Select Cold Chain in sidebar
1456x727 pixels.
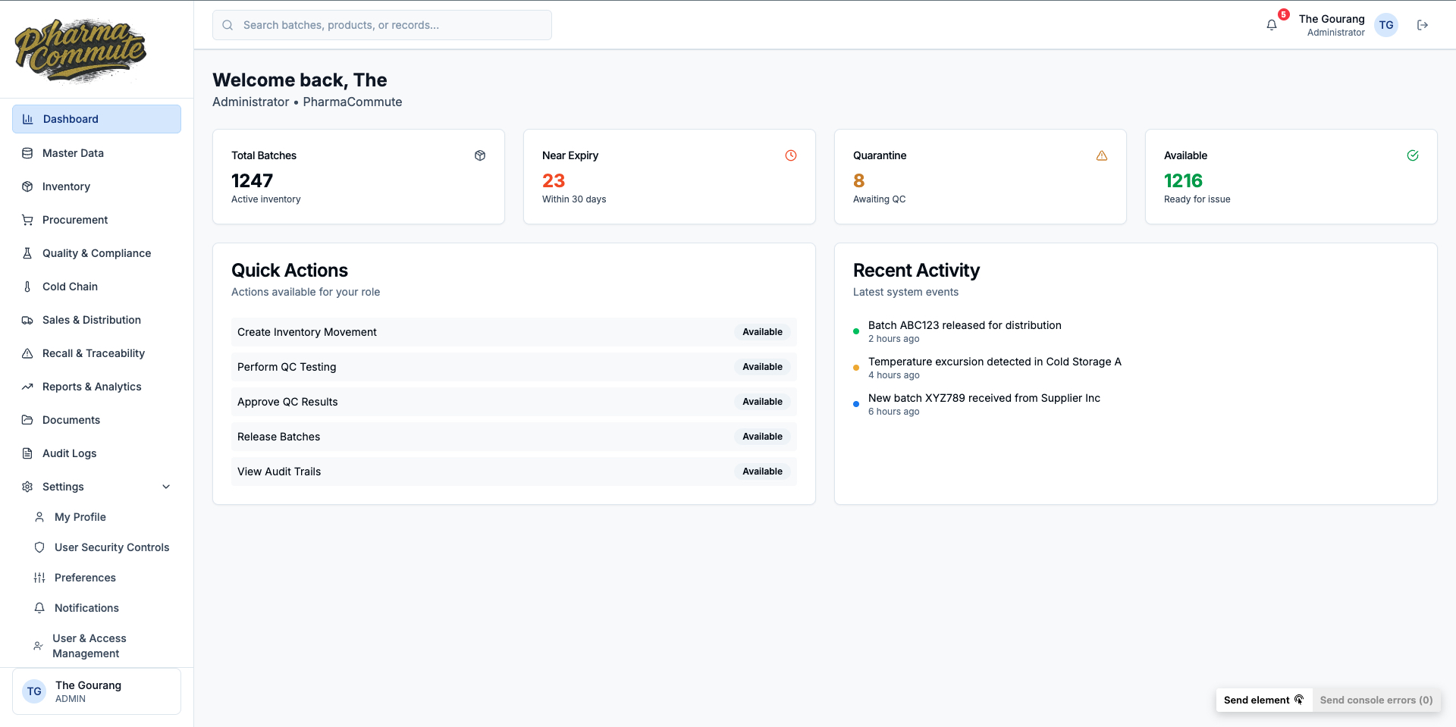coord(96,287)
